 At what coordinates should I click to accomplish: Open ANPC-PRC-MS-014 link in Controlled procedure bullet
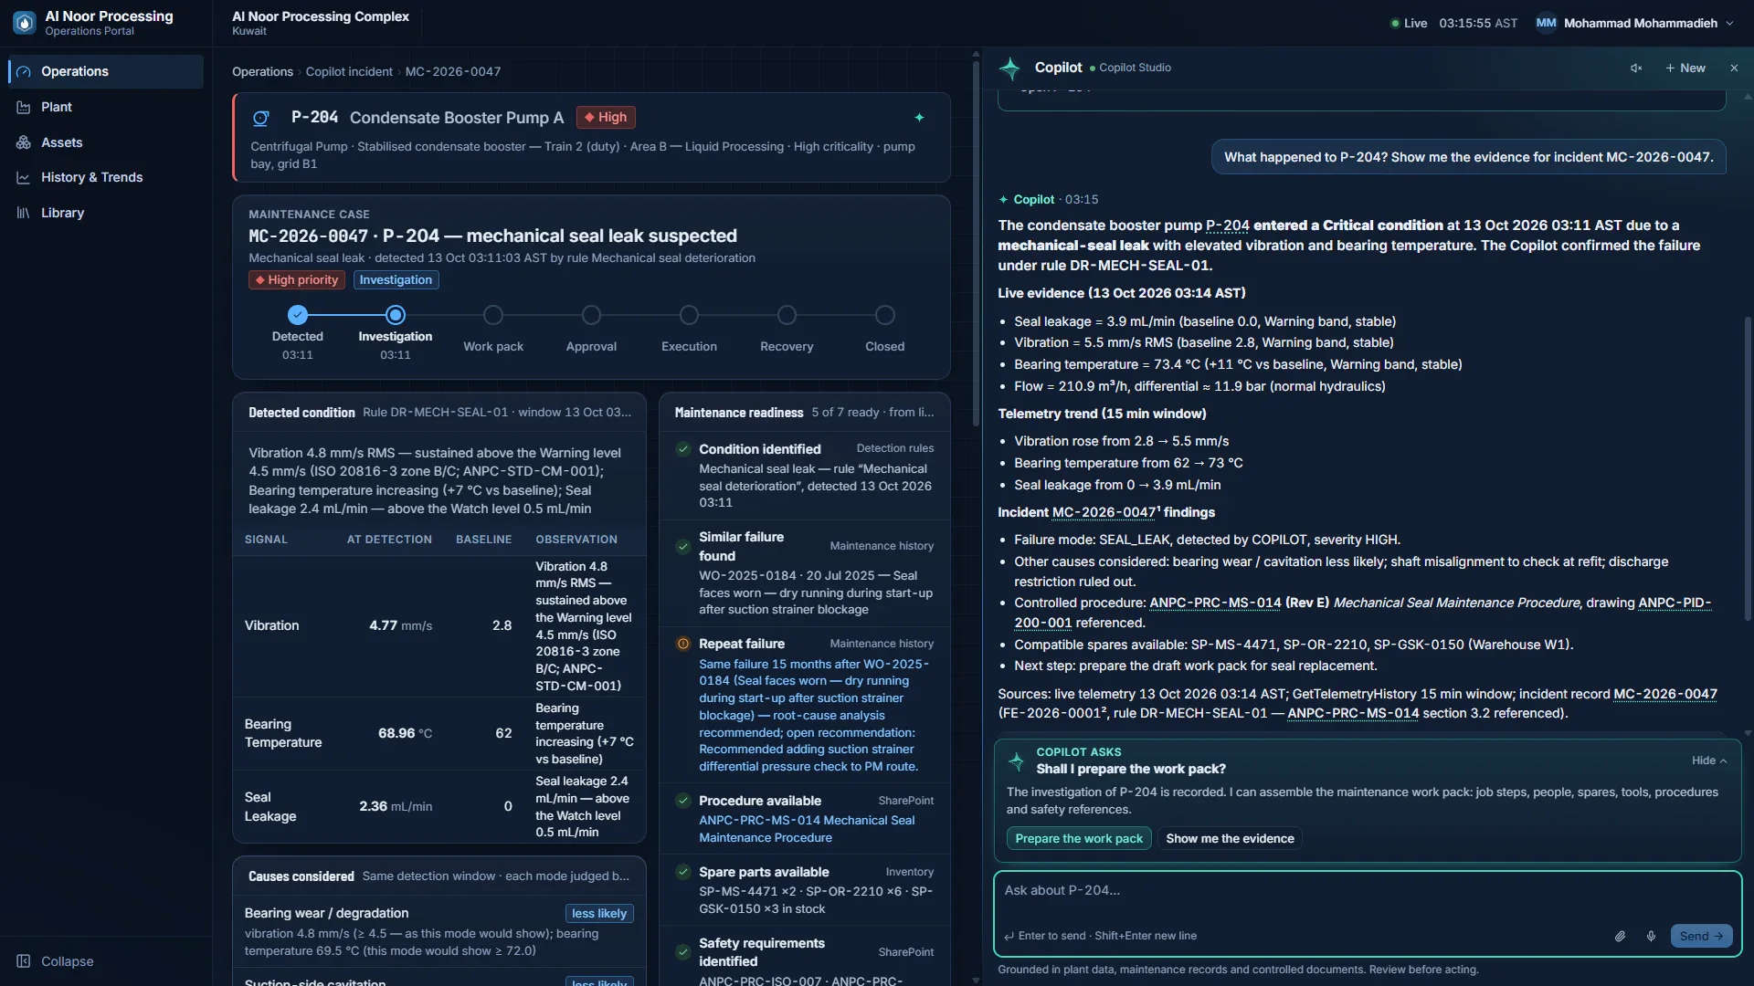pyautogui.click(x=1215, y=603)
